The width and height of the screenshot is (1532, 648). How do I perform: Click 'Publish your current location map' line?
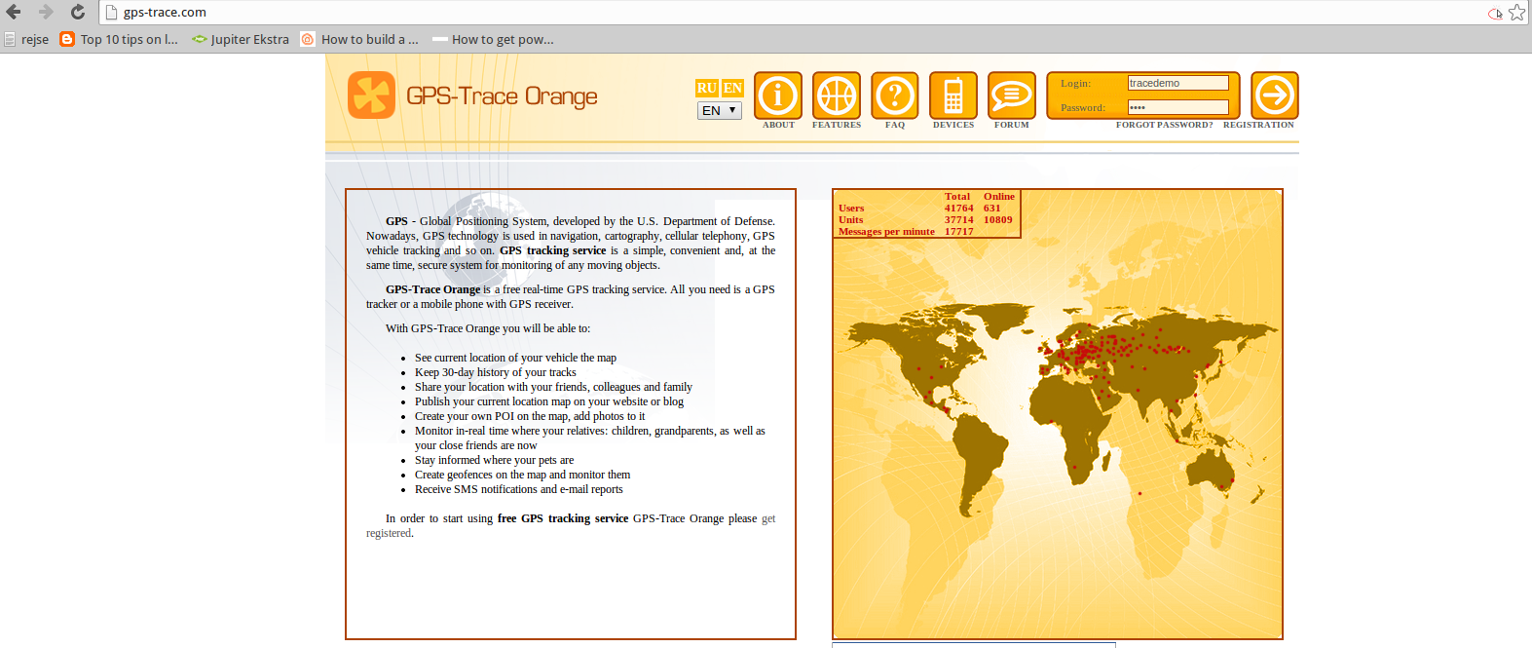click(549, 401)
